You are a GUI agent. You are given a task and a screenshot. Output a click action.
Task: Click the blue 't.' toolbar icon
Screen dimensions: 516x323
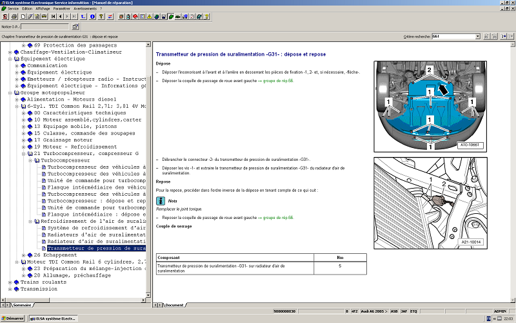pos(83,17)
